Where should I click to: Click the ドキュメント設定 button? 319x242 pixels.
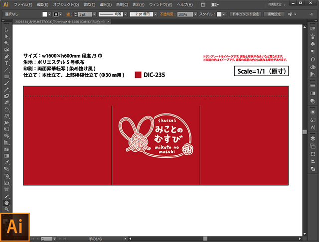(x=246, y=14)
